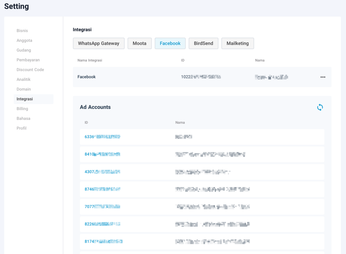Image resolution: width=346 pixels, height=254 pixels.
Task: Click the Setting page title
Action: click(x=17, y=6)
